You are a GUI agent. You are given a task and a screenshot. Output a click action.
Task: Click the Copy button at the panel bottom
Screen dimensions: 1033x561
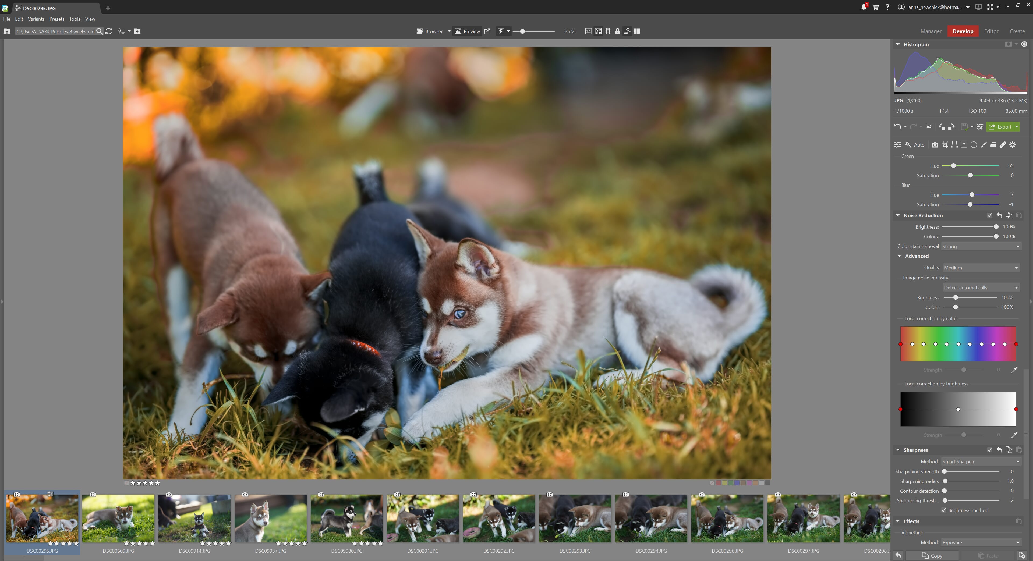pos(932,555)
